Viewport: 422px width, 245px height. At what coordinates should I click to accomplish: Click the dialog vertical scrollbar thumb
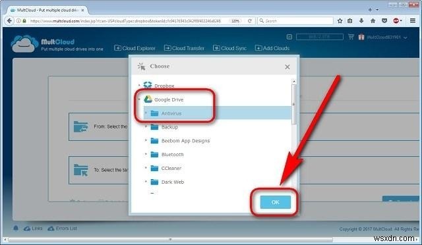point(294,104)
